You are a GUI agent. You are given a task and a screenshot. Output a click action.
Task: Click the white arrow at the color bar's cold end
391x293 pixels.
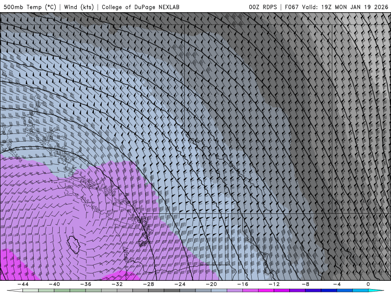click(x=15, y=291)
